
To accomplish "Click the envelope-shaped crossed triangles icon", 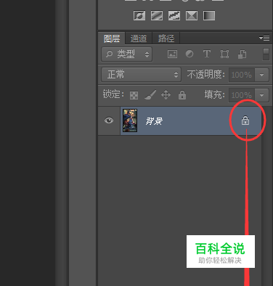I will tap(192, 16).
